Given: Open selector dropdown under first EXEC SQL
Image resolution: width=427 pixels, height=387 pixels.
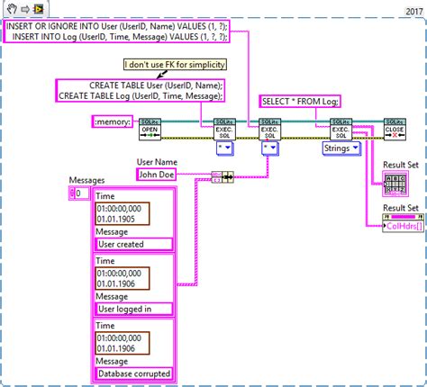Looking at the screenshot, I should pyautogui.click(x=224, y=148).
